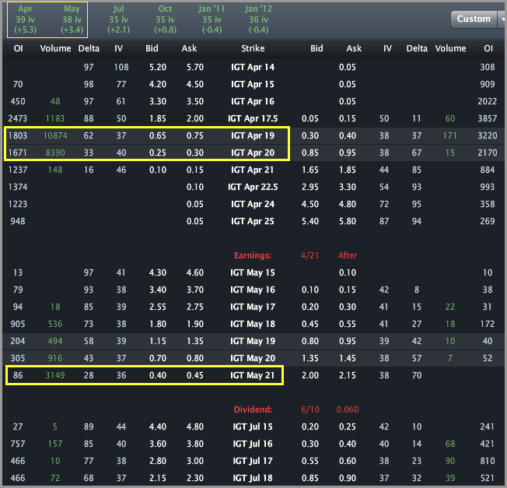The width and height of the screenshot is (507, 488).
Task: Select the Jan '11 expiration tab
Action: click(212, 19)
